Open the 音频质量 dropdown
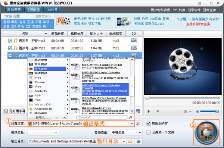This screenshot has height=148, width=224. tap(127, 133)
